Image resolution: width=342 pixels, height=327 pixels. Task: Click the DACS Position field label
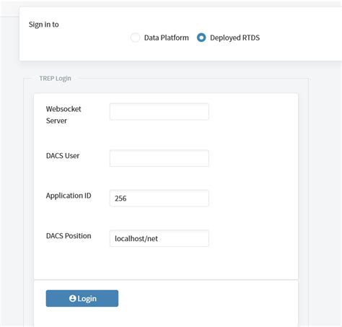click(x=69, y=236)
